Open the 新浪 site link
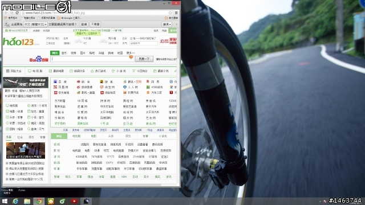The width and height of the screenshot is (365, 205). pos(84,81)
